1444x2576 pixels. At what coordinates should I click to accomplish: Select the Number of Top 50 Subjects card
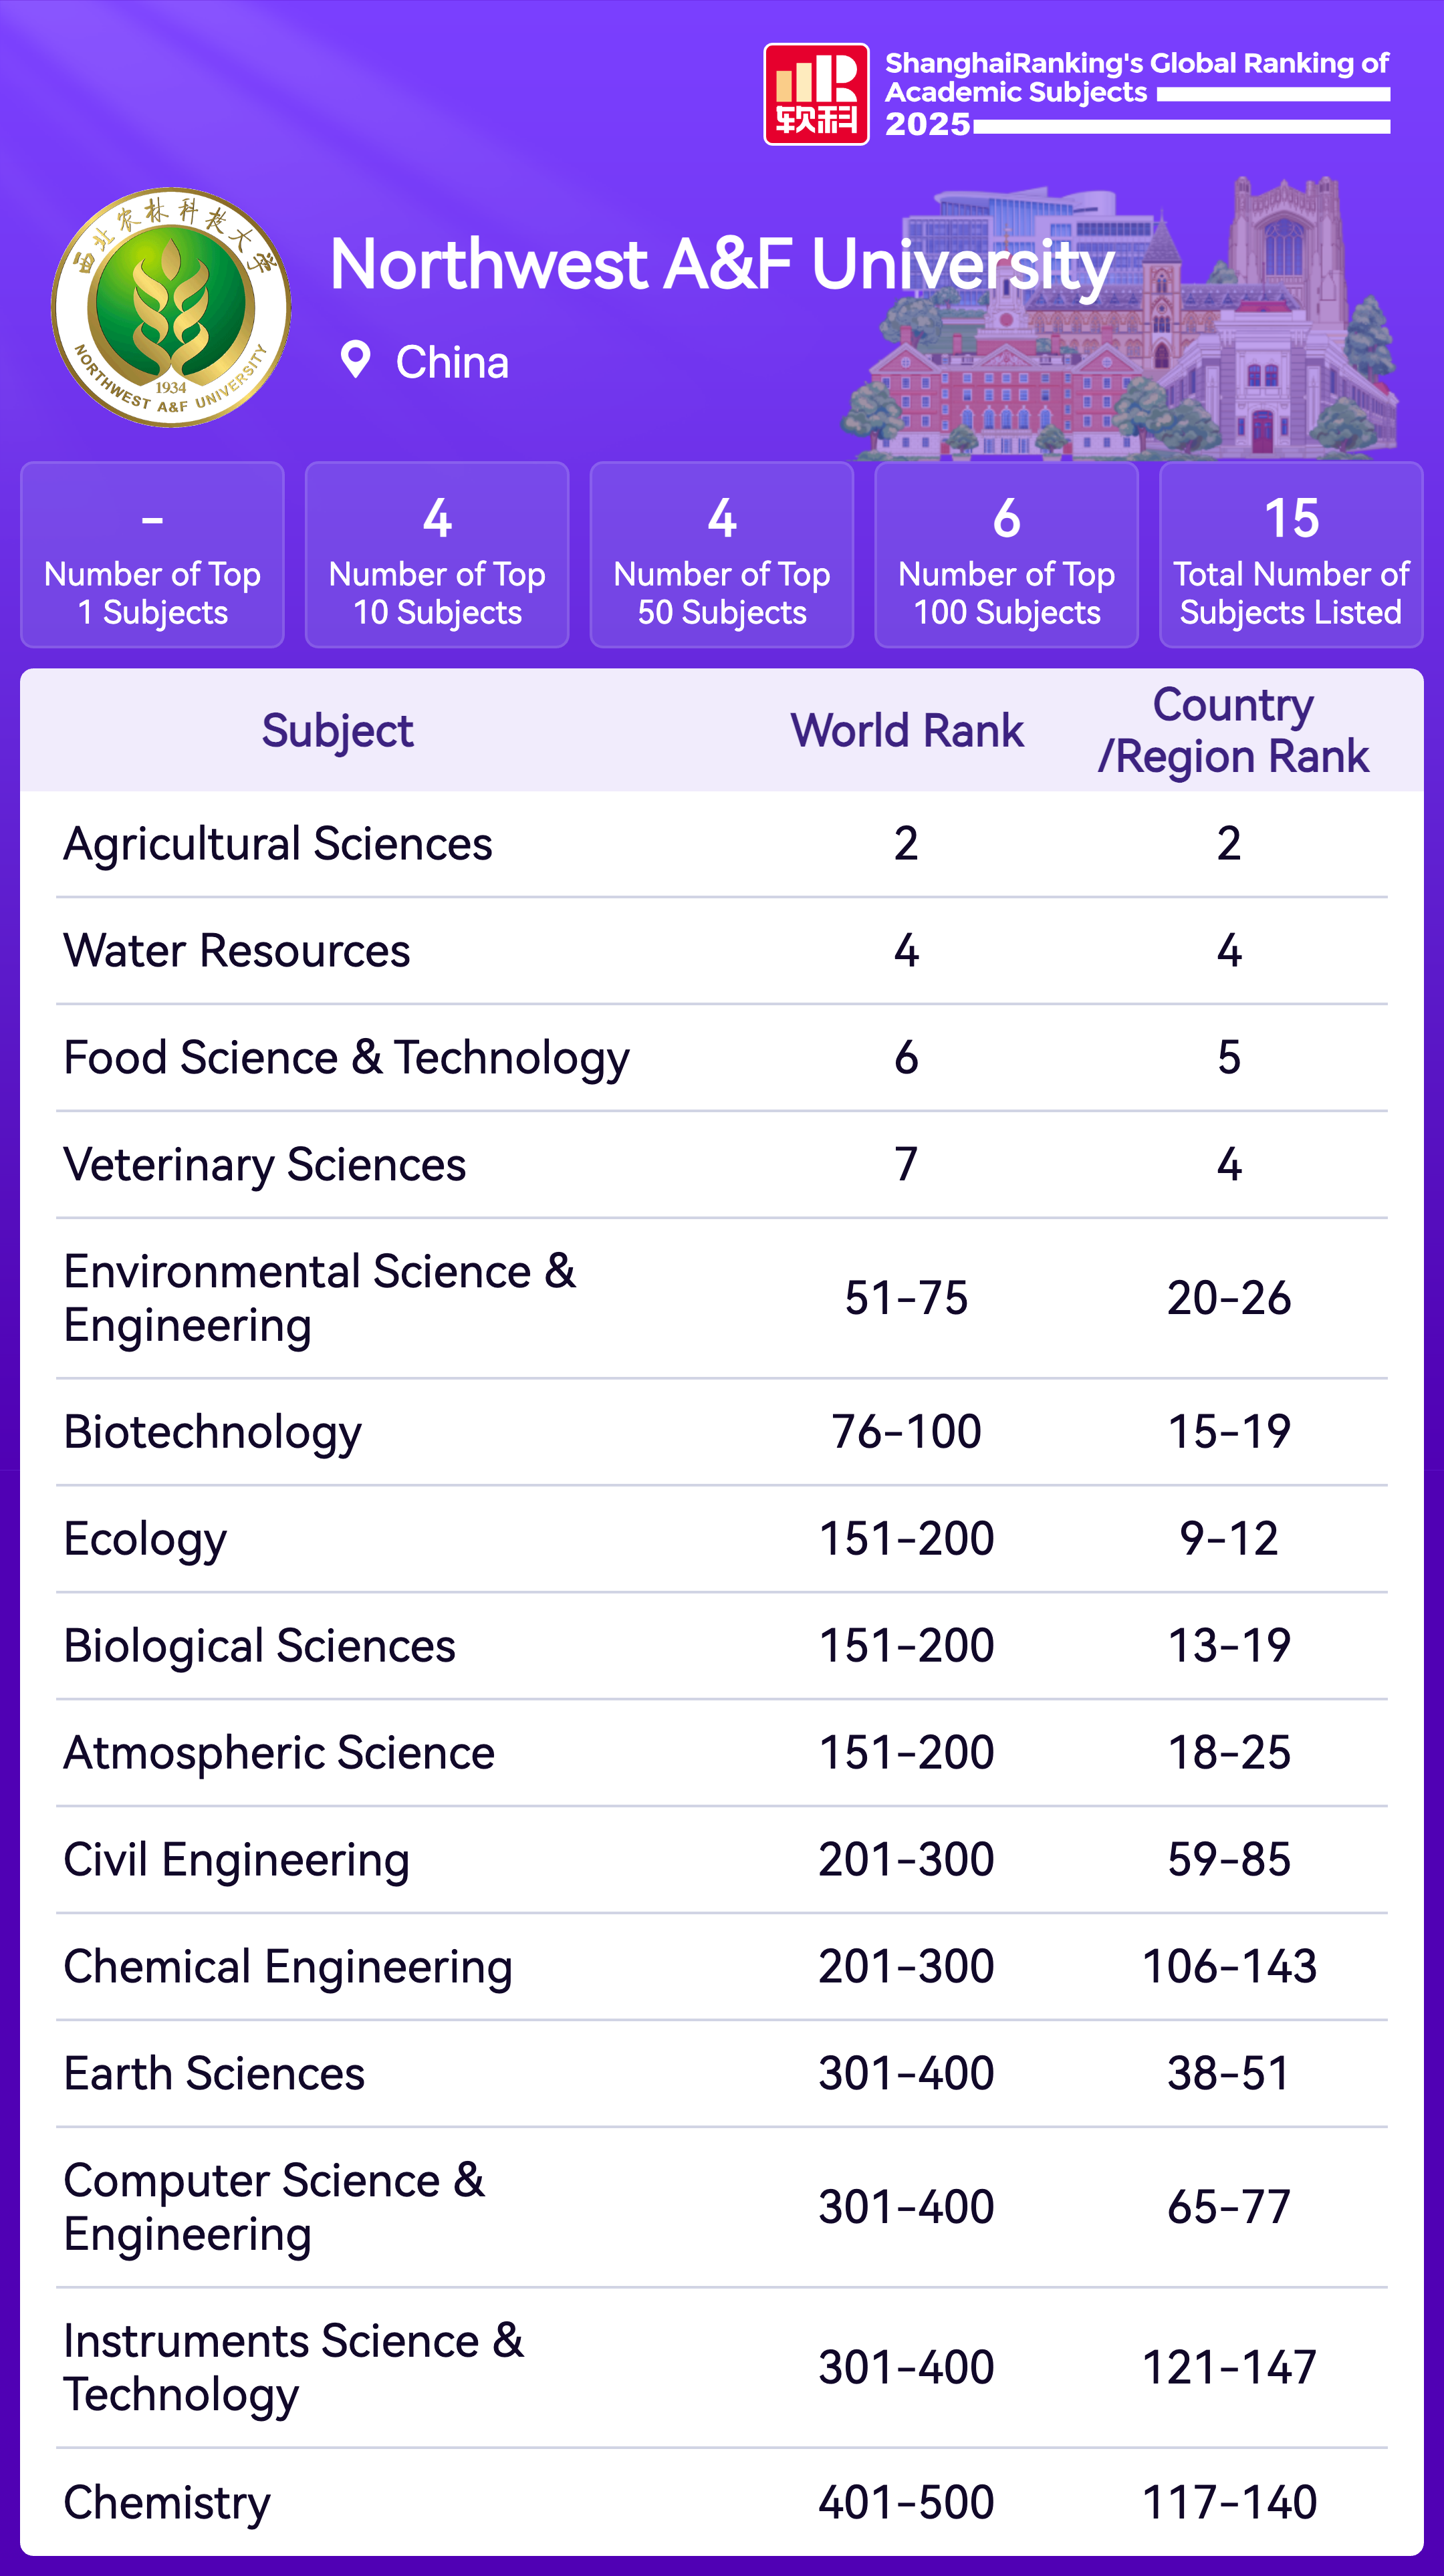[721, 555]
